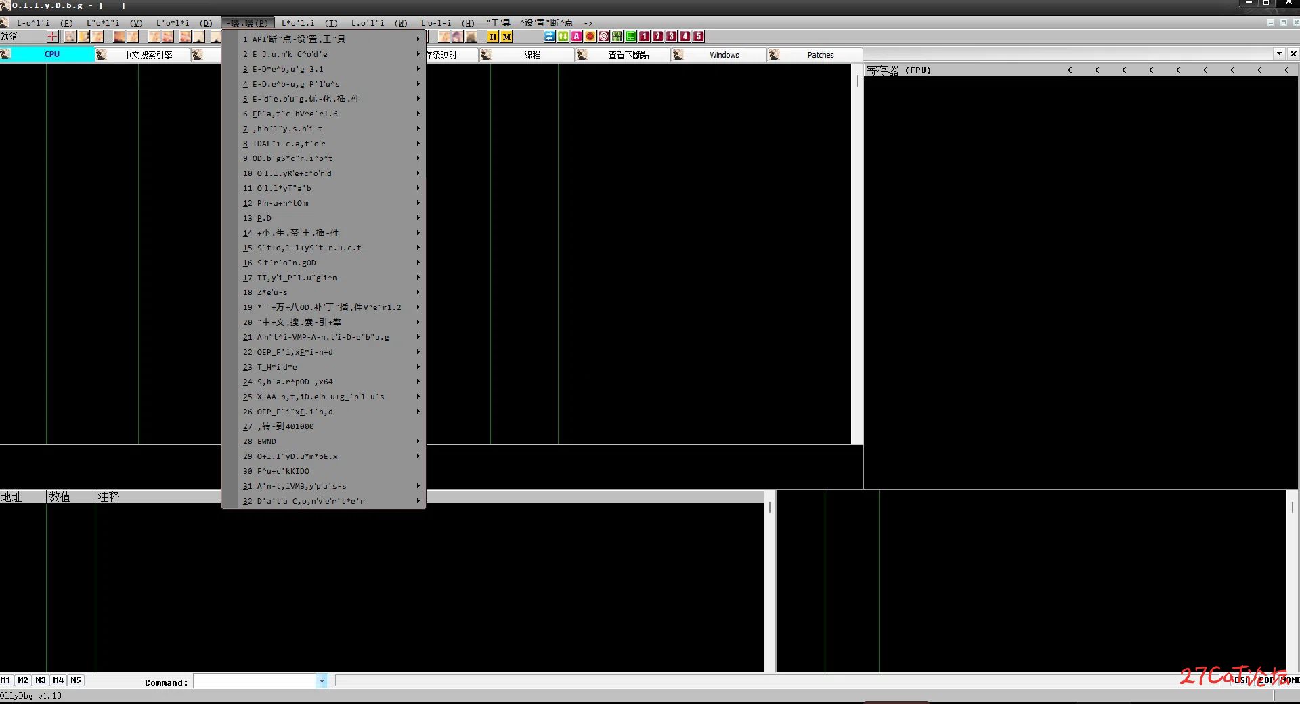Viewport: 1300px width, 704px height.
Task: Expand the 18 Zeus submenu
Action: click(324, 292)
